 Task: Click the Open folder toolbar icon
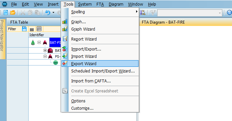coord(13,13)
